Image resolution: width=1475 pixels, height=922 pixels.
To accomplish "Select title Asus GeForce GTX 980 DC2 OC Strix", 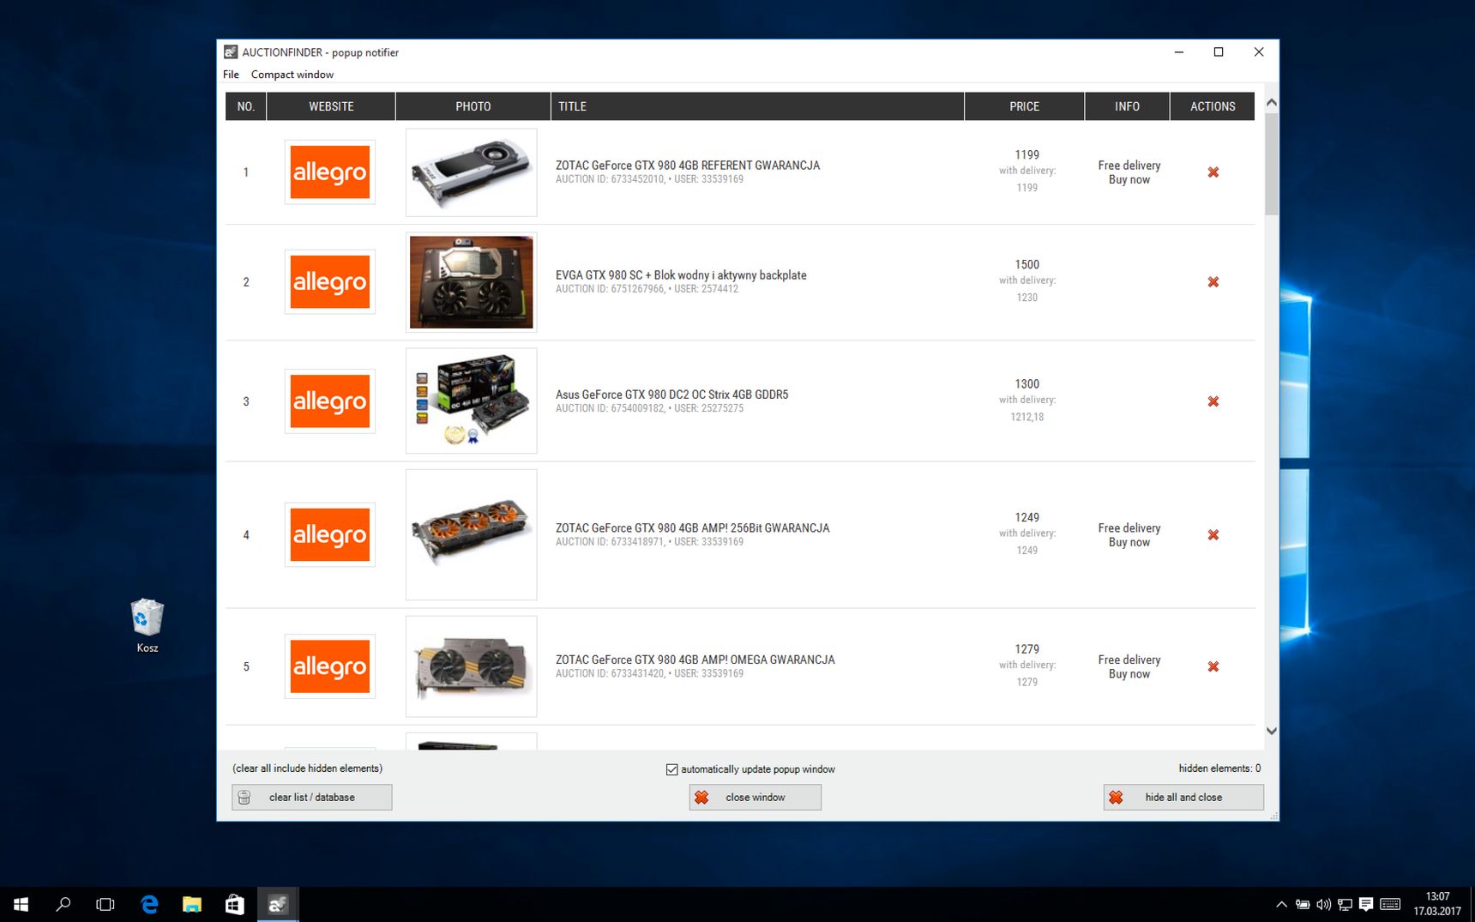I will tap(671, 395).
